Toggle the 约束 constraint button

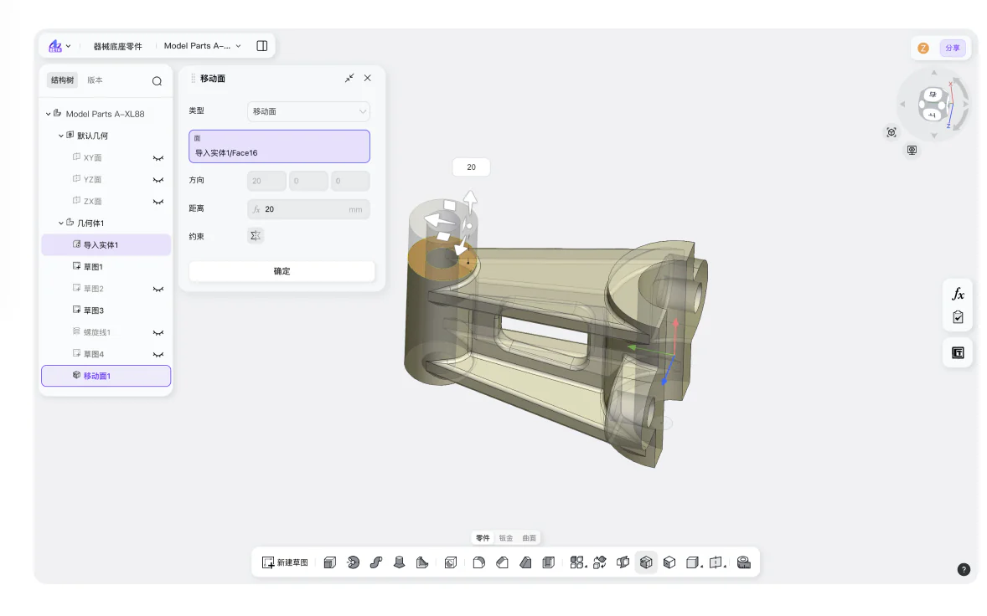256,236
